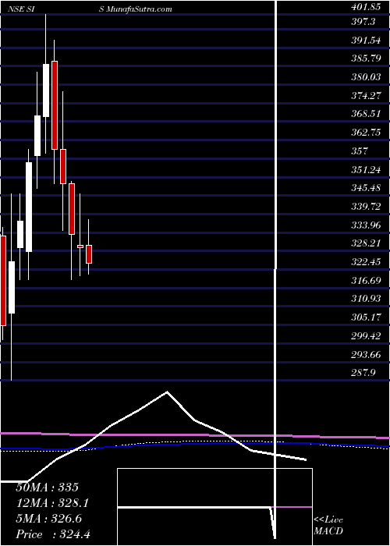
Task: Click the 5MA : 326.6 readout
Action: [x=48, y=519]
